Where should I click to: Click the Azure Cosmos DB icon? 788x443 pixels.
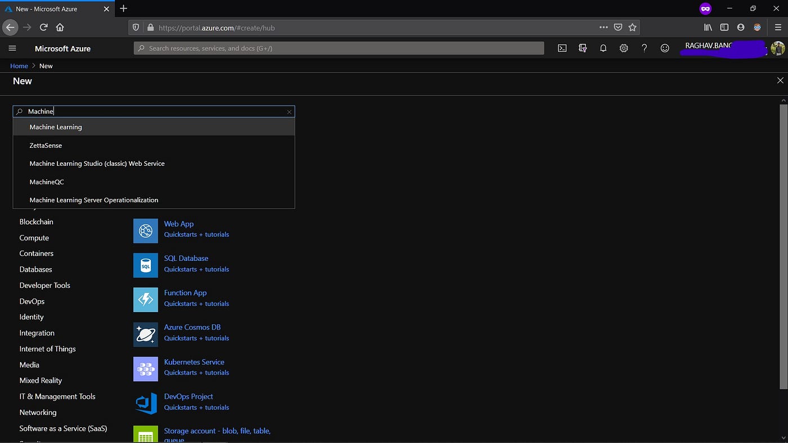tap(146, 334)
